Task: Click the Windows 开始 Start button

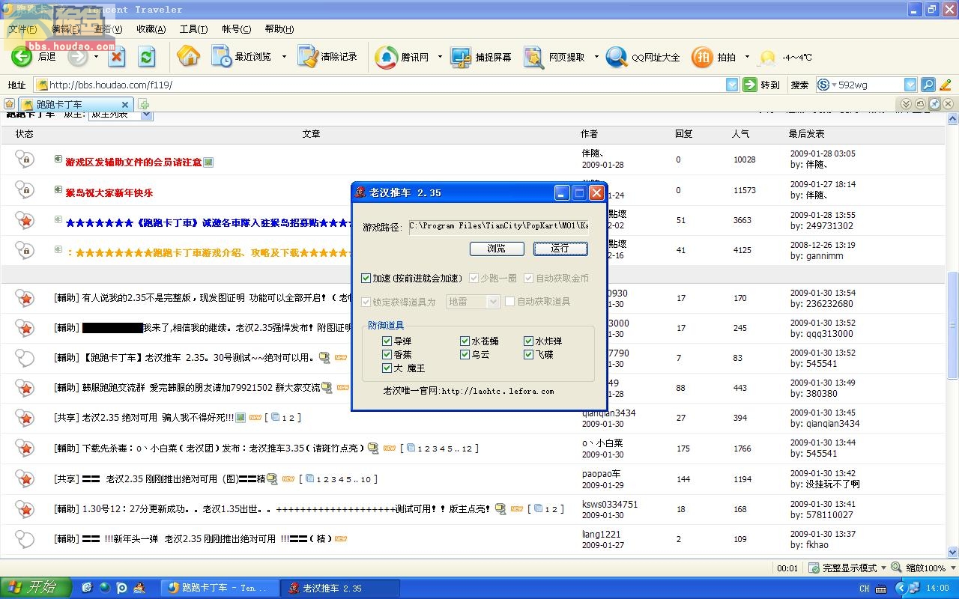Action: 35,588
